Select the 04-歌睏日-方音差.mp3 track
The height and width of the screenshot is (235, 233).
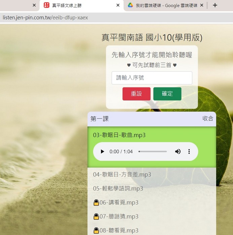tap(122, 174)
